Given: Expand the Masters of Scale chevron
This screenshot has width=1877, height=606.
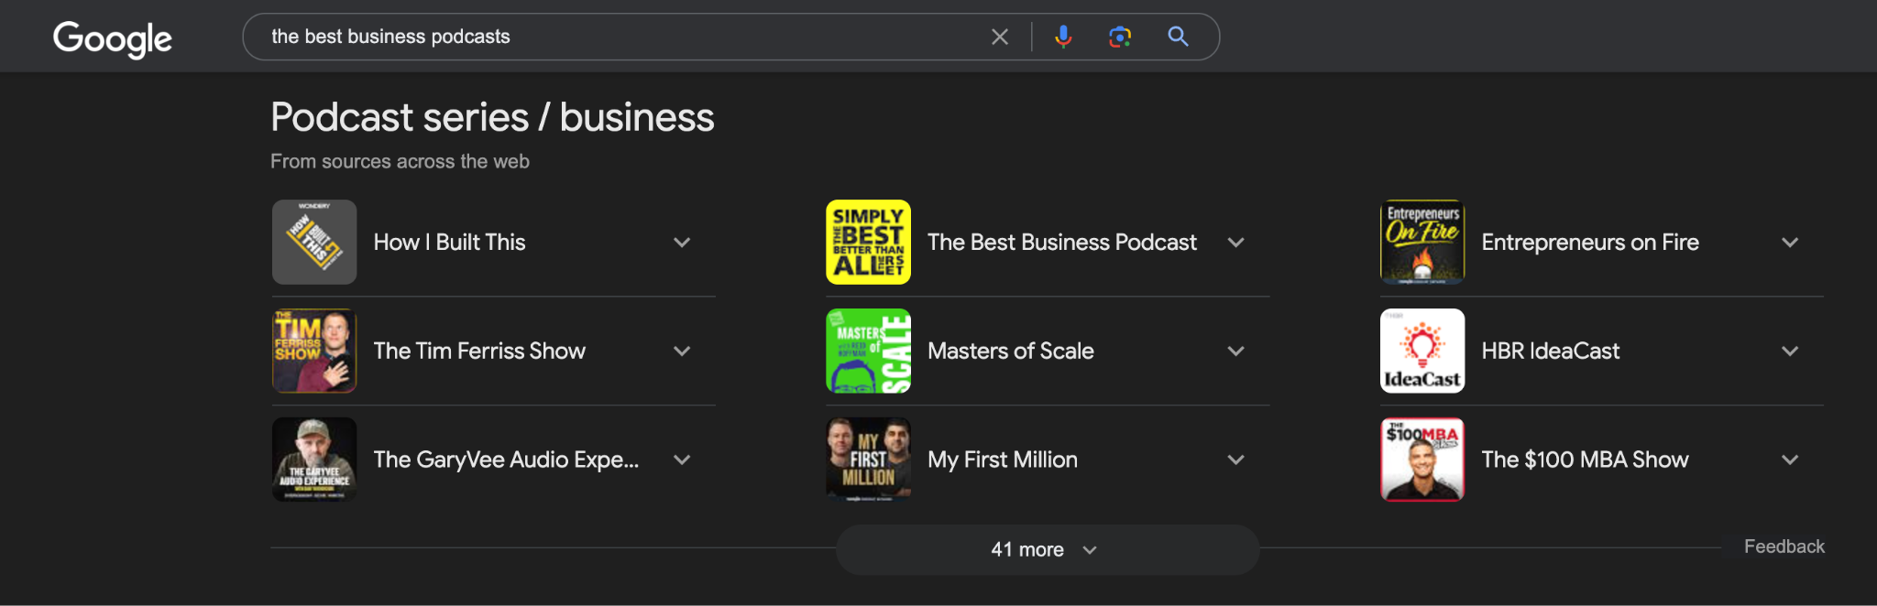Looking at the screenshot, I should coord(1235,352).
